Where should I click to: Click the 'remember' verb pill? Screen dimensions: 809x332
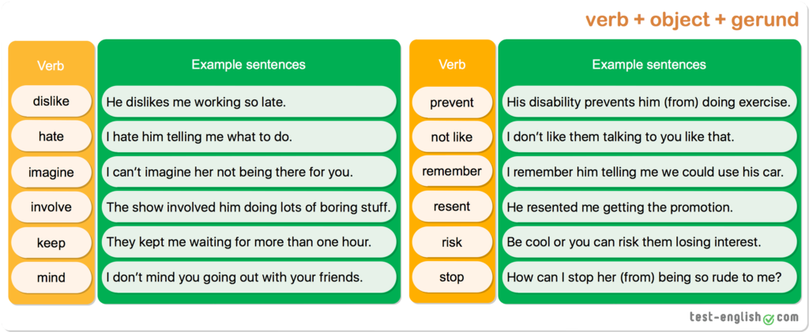(x=452, y=172)
